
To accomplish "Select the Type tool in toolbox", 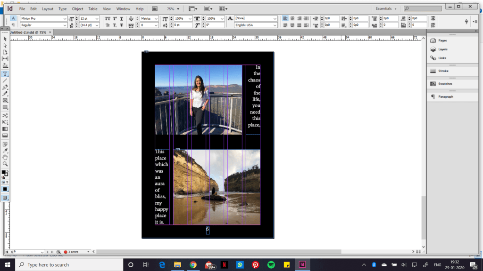I will [5, 74].
